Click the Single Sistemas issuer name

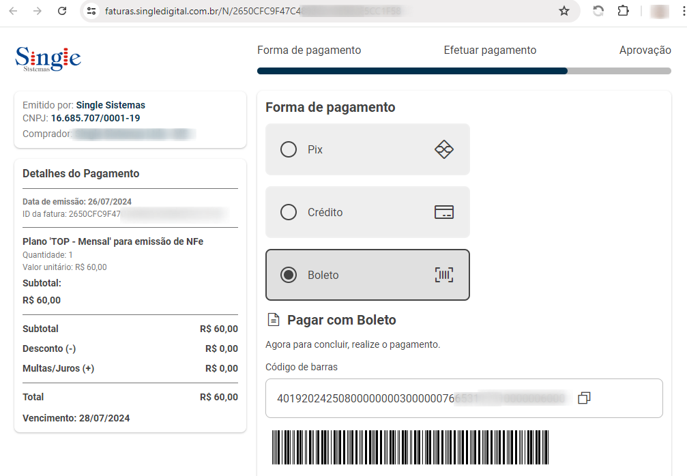click(x=111, y=105)
